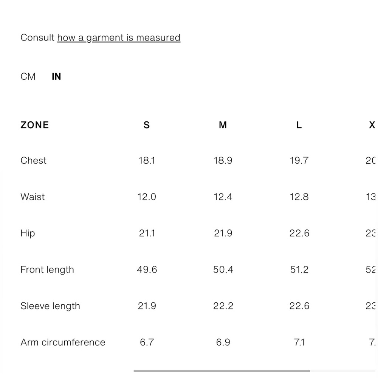This screenshot has height=378, width=378.
Task: Click the ZONE column header
Action: [x=35, y=125]
